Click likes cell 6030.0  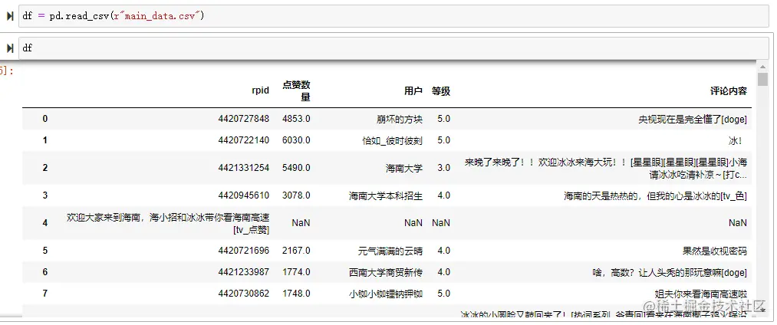tap(296, 140)
